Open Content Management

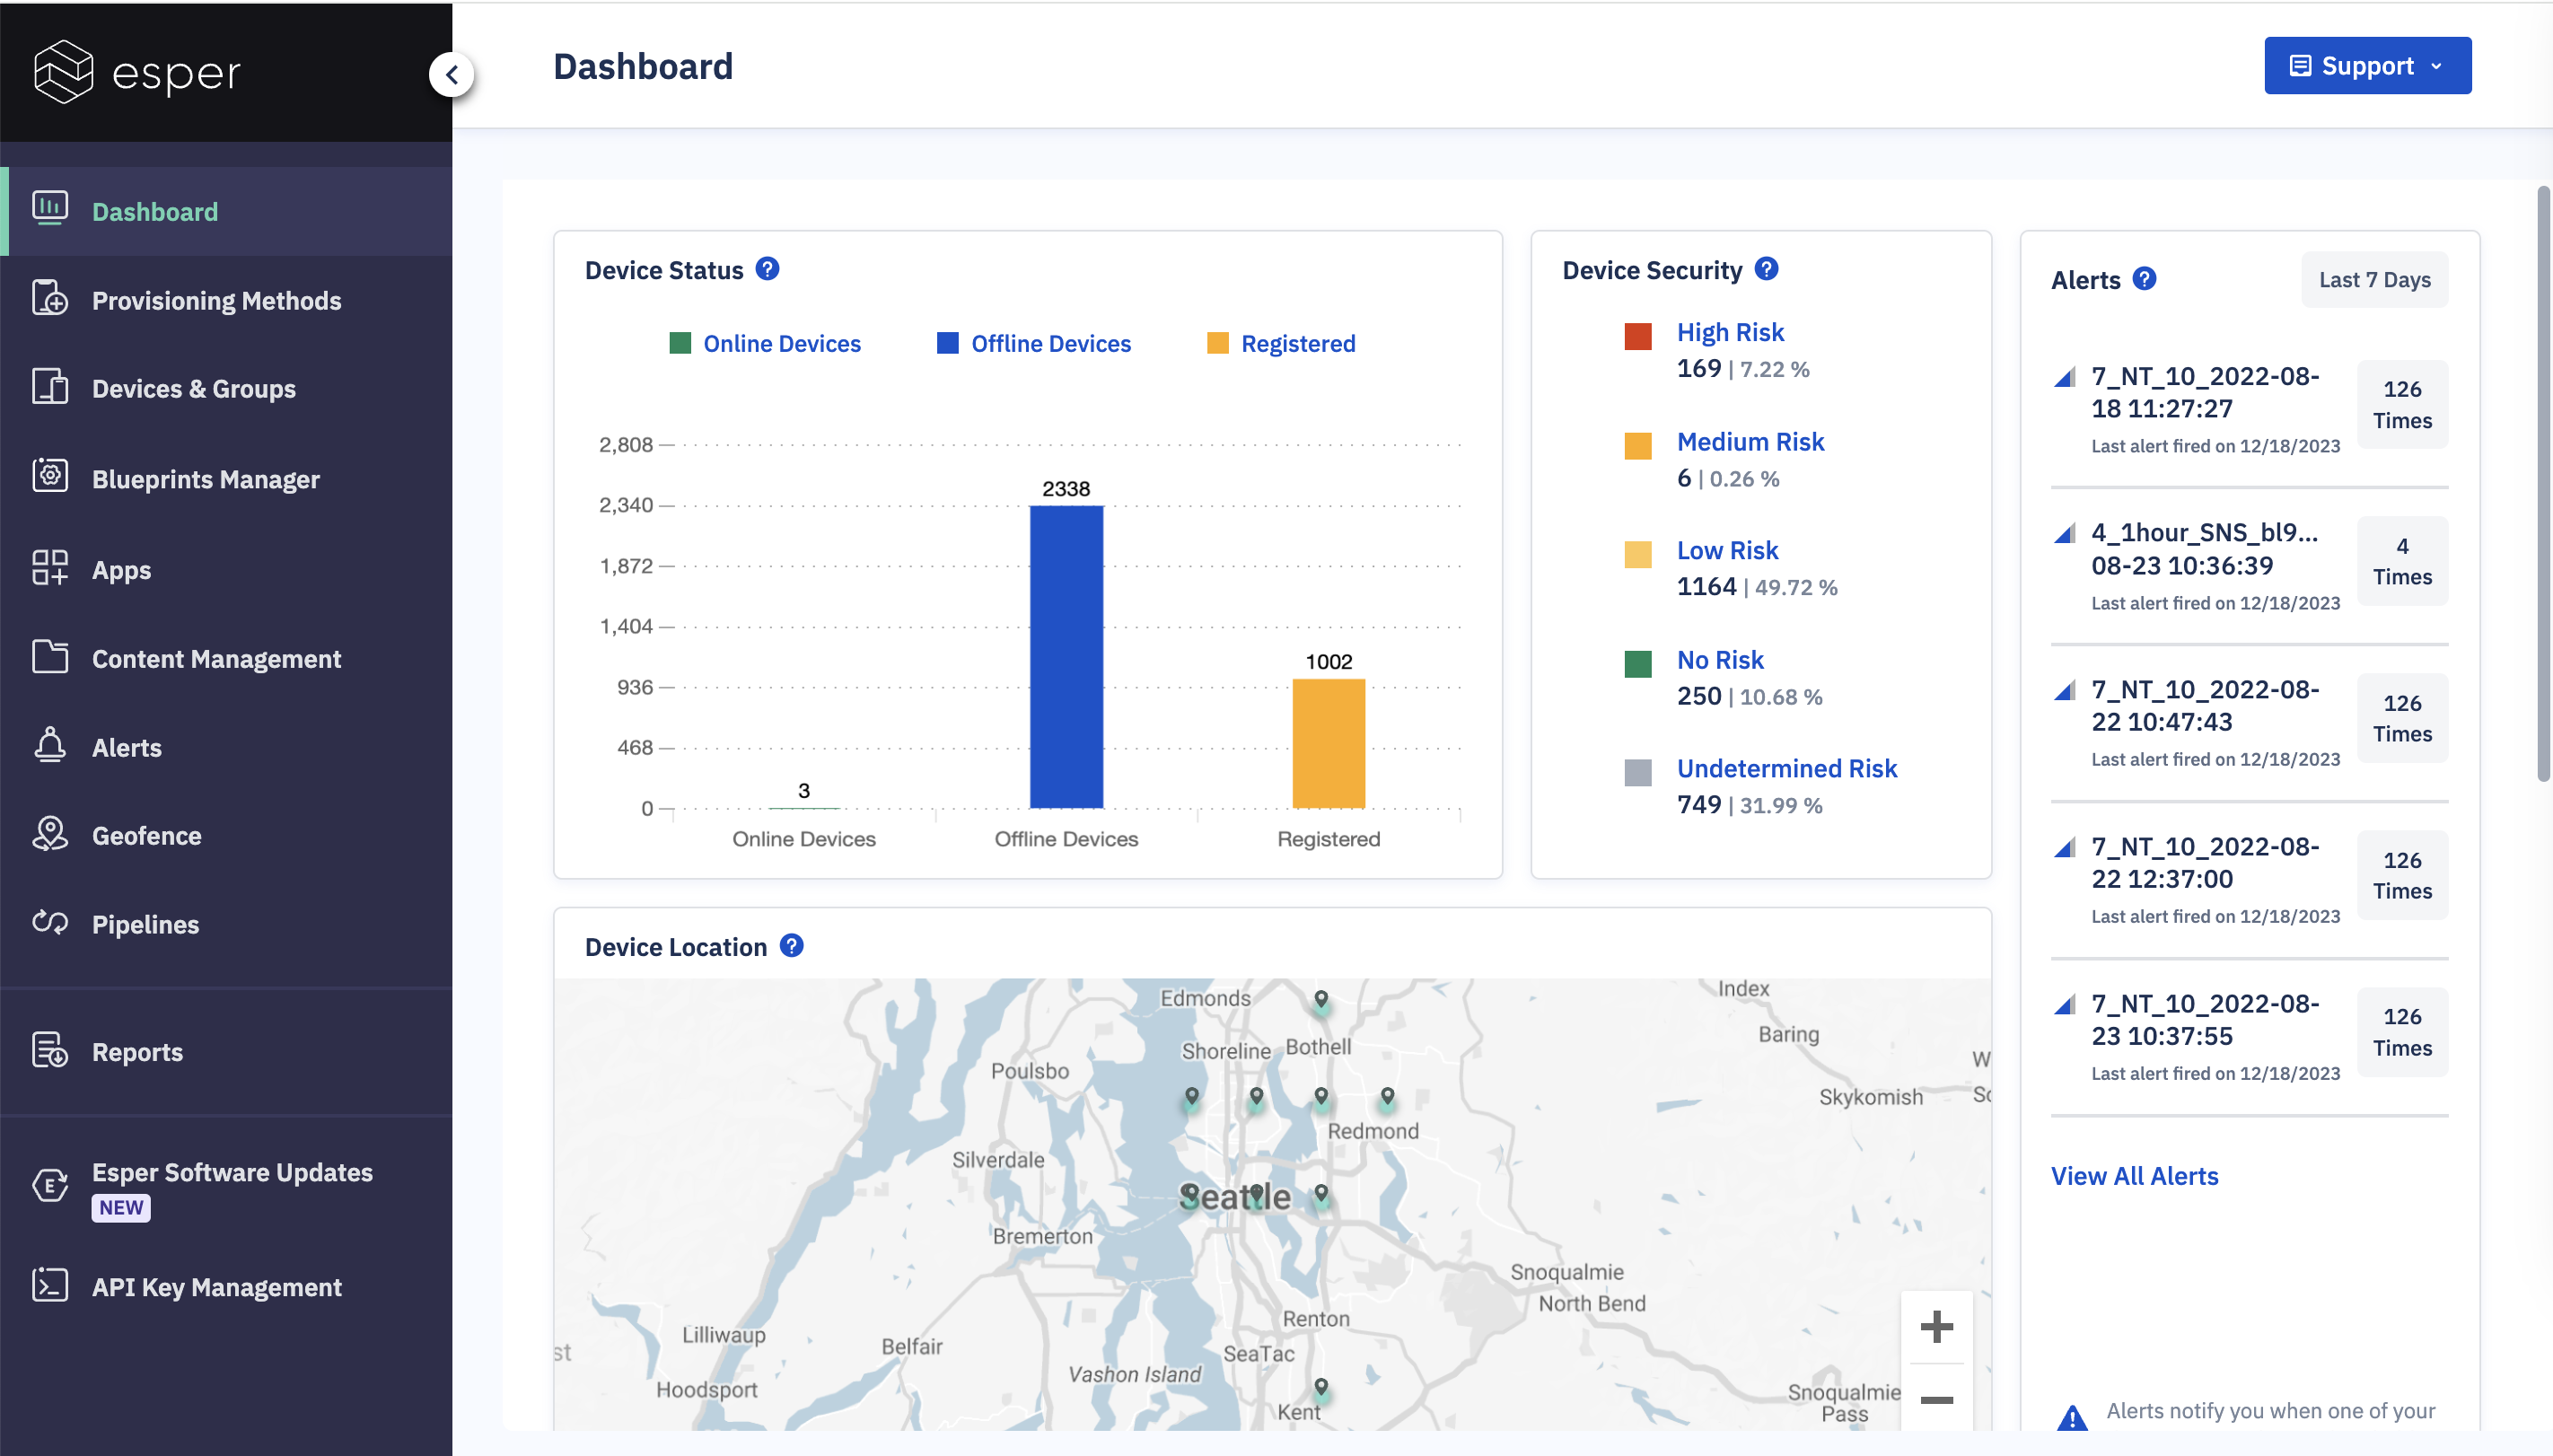pyautogui.click(x=217, y=658)
